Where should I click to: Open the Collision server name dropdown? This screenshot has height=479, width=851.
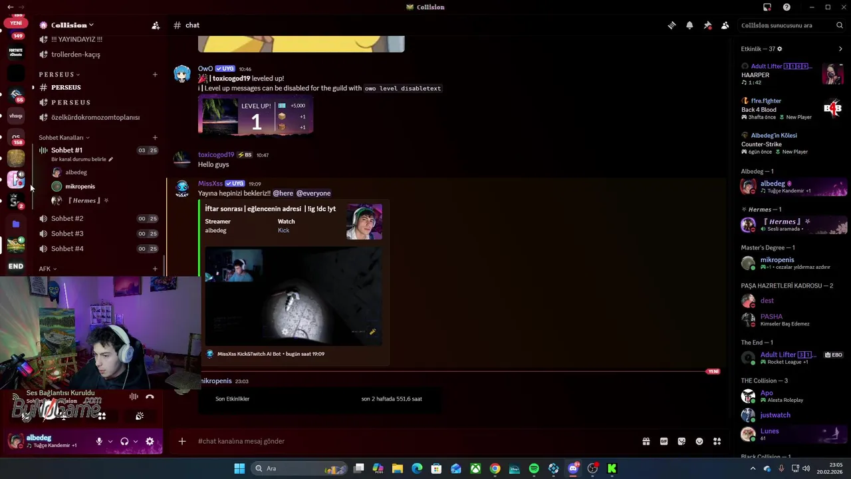tap(66, 25)
